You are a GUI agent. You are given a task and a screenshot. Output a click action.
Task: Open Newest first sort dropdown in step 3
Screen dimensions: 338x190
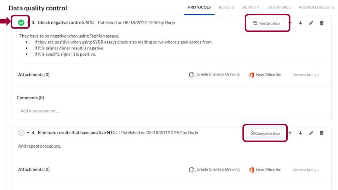(306, 75)
